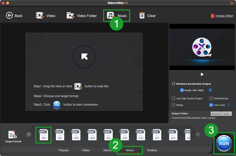This screenshot has height=156, width=236.
Task: Open the Toolbox tab
Action: coord(152,150)
